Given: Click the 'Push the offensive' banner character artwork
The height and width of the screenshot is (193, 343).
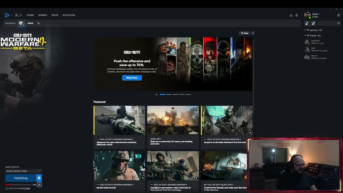Looking at the screenshot, I should (x=204, y=64).
